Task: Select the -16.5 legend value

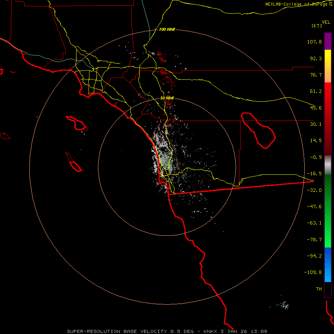Action: pos(314,174)
